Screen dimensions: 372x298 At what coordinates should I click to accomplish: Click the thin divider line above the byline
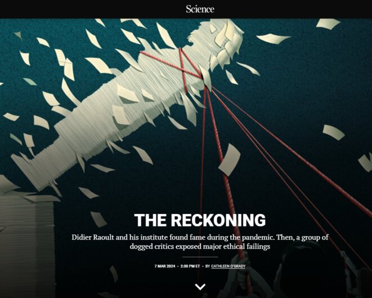coord(200,257)
